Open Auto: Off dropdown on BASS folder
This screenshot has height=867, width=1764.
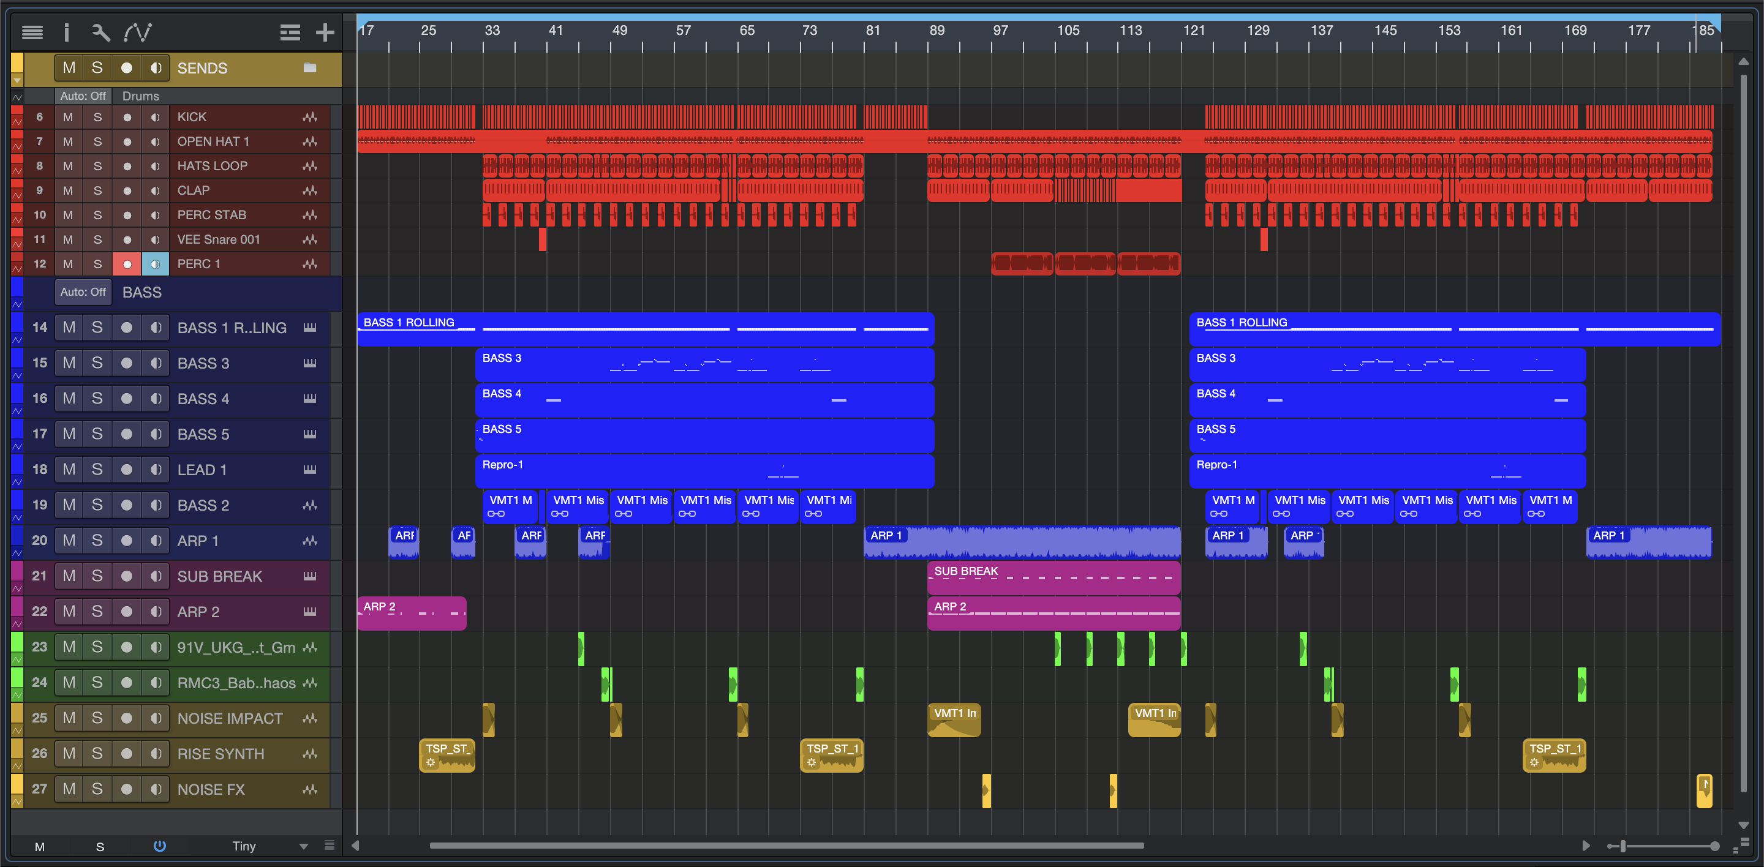pyautogui.click(x=83, y=292)
